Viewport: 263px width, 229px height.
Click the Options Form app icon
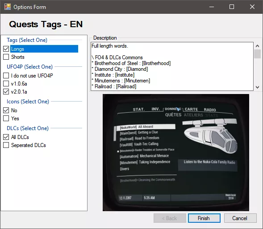[8, 7]
